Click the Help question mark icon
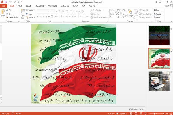The width and height of the screenshot is (173, 115). (156, 2)
